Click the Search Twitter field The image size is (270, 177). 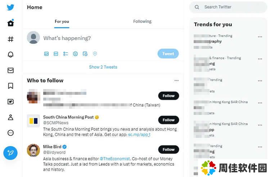(x=230, y=7)
